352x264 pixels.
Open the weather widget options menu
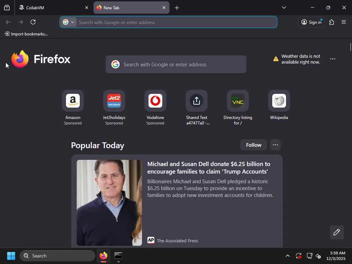[x=333, y=59]
